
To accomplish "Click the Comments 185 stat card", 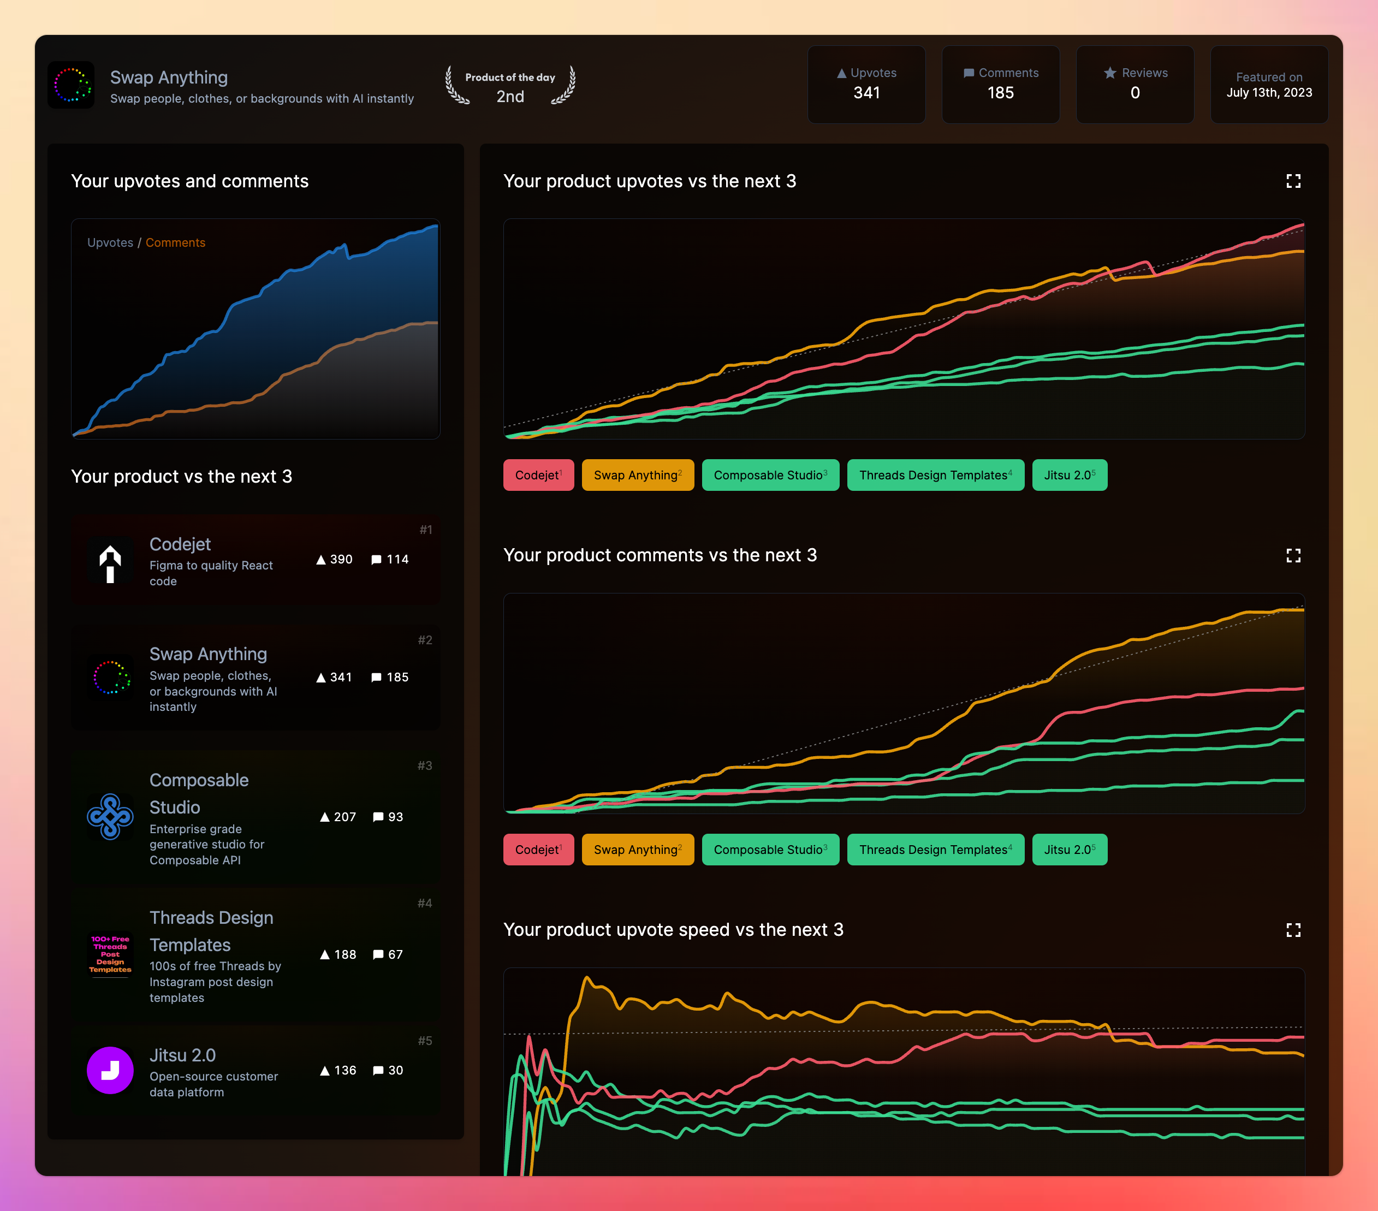I will tap(1000, 84).
